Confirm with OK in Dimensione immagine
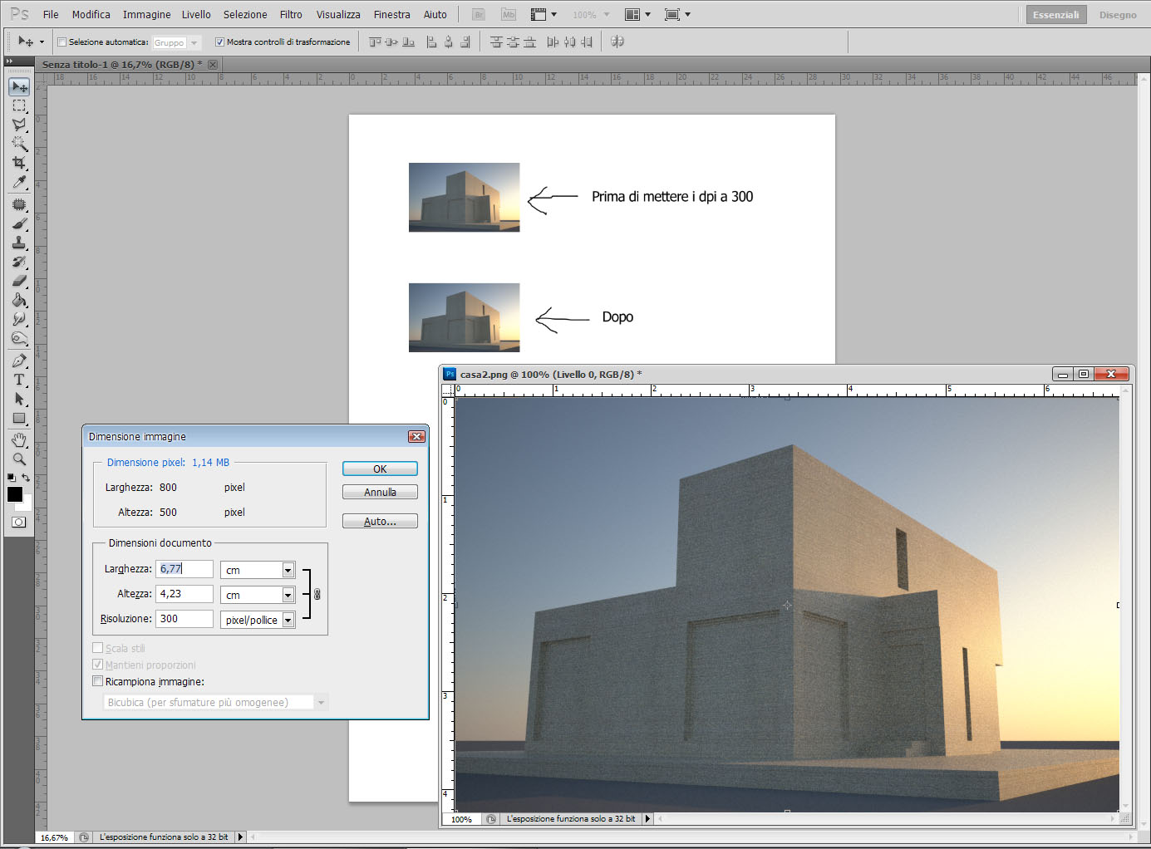This screenshot has height=849, width=1151. coord(380,469)
